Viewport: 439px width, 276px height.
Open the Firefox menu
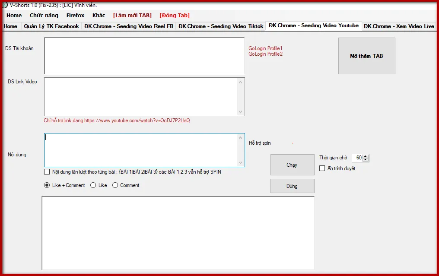pyautogui.click(x=75, y=16)
